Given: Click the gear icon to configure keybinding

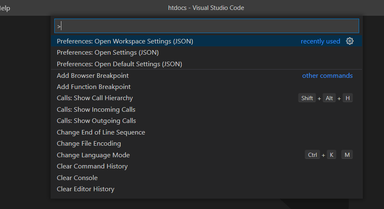Looking at the screenshot, I should click(350, 41).
